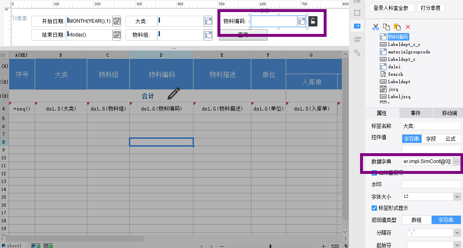The width and height of the screenshot is (463, 248).
Task: Click the previous sheet arrow in bottom bar
Action: (201, 246)
